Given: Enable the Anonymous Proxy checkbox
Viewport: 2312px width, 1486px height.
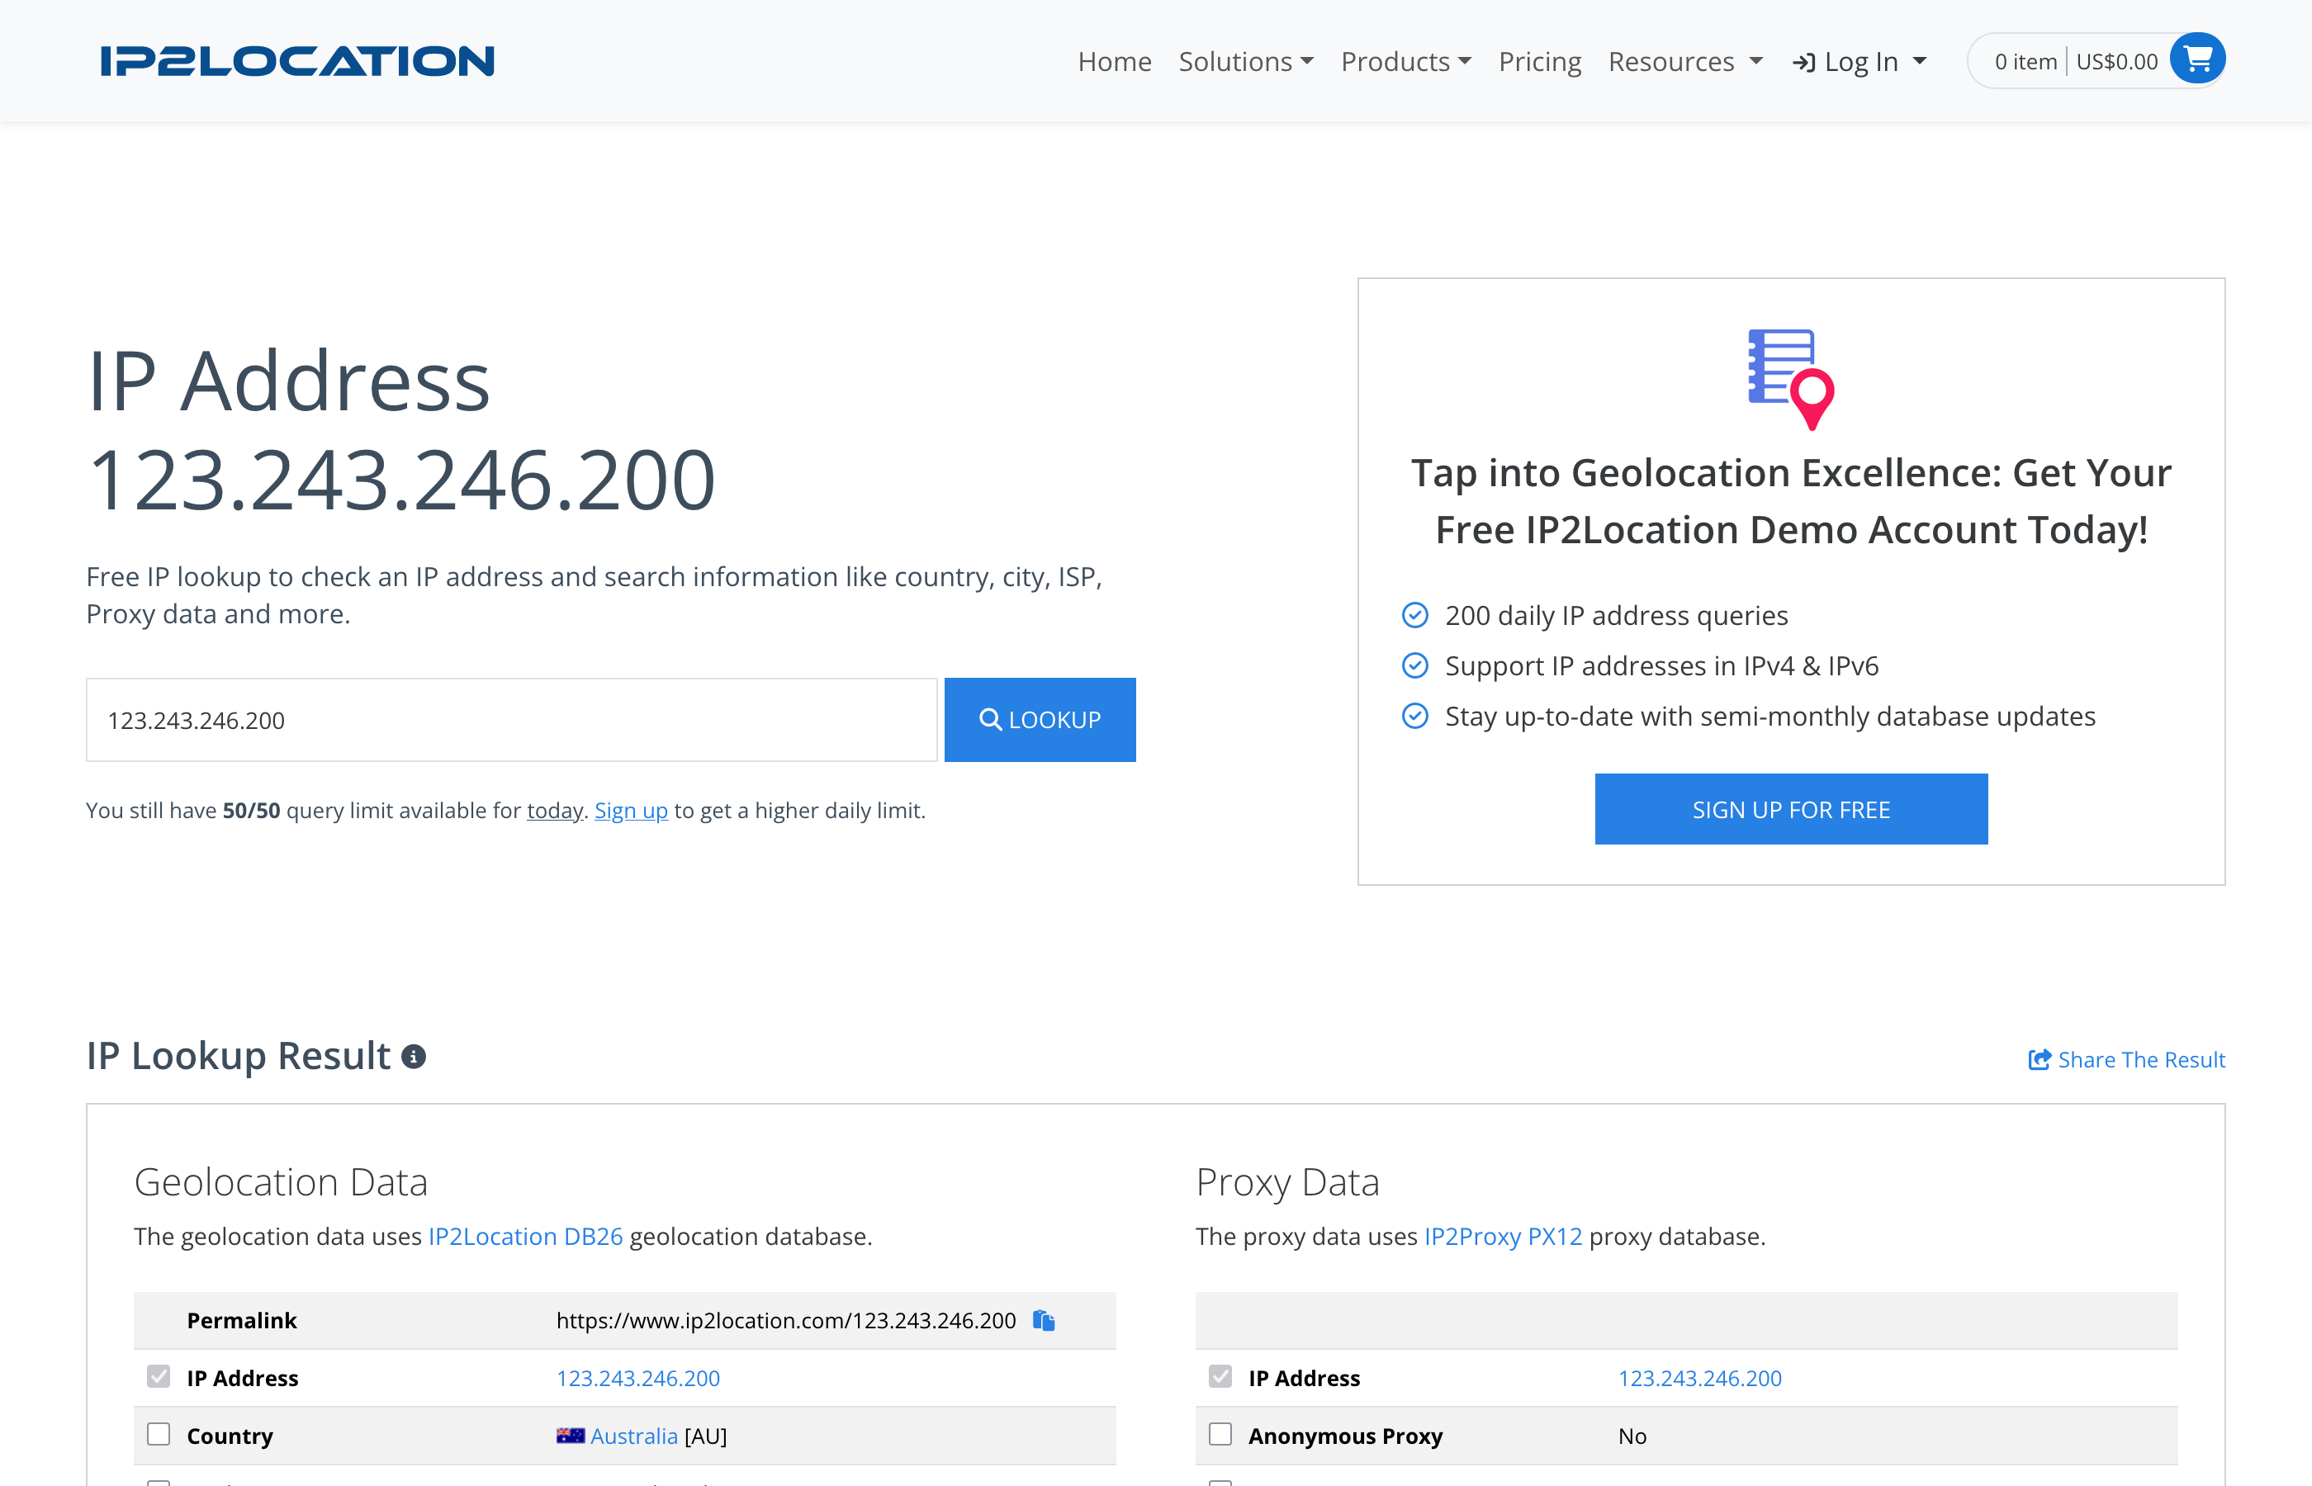Looking at the screenshot, I should coord(1220,1435).
